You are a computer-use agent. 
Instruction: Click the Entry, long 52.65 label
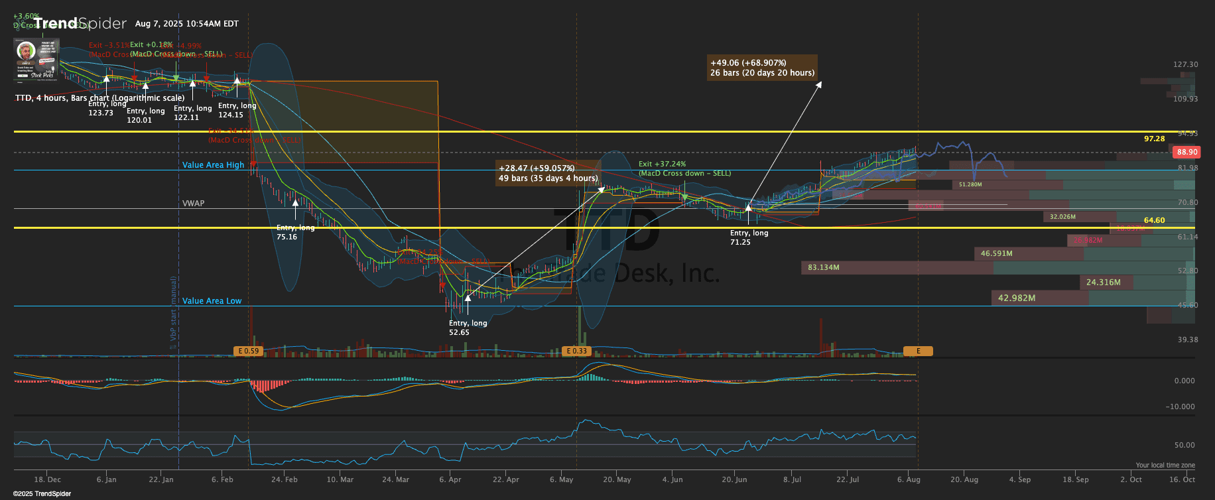point(468,328)
